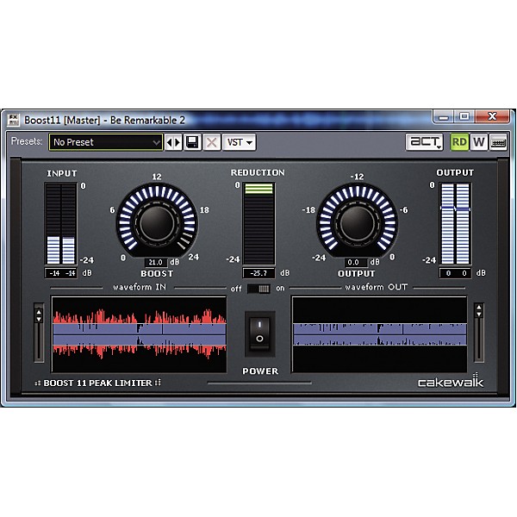Viewport: 517px width, 517px height.
Task: Click the waveform IN display
Action: click(139, 334)
